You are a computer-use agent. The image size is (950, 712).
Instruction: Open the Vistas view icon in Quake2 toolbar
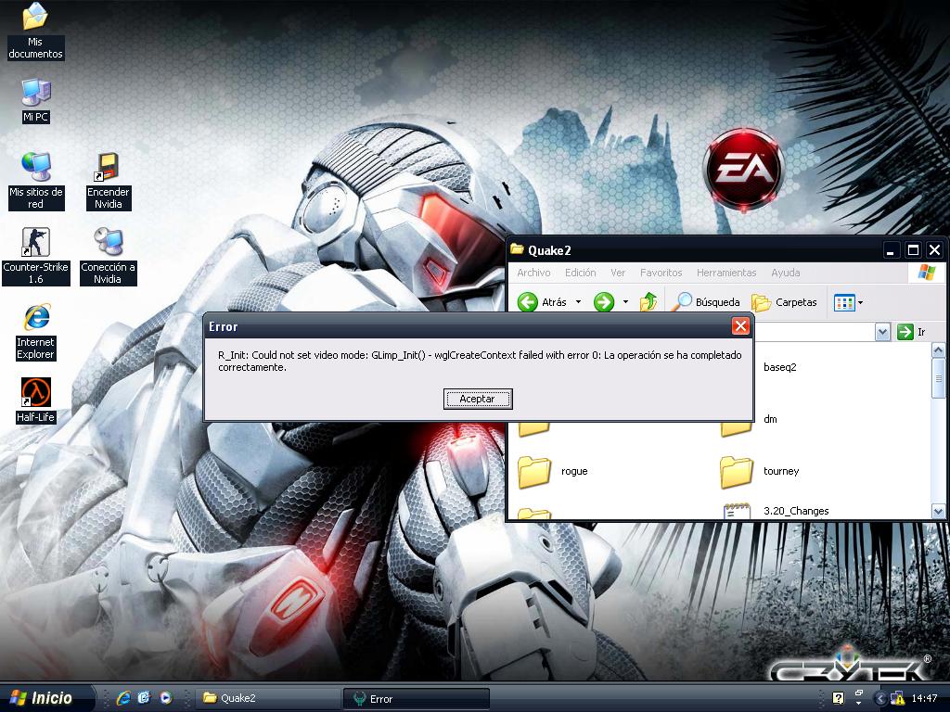click(844, 302)
